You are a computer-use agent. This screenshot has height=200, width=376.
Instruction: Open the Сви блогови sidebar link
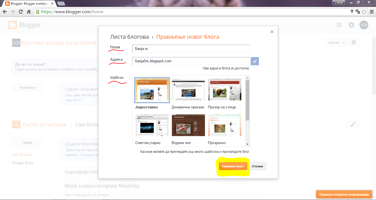[x=22, y=154]
